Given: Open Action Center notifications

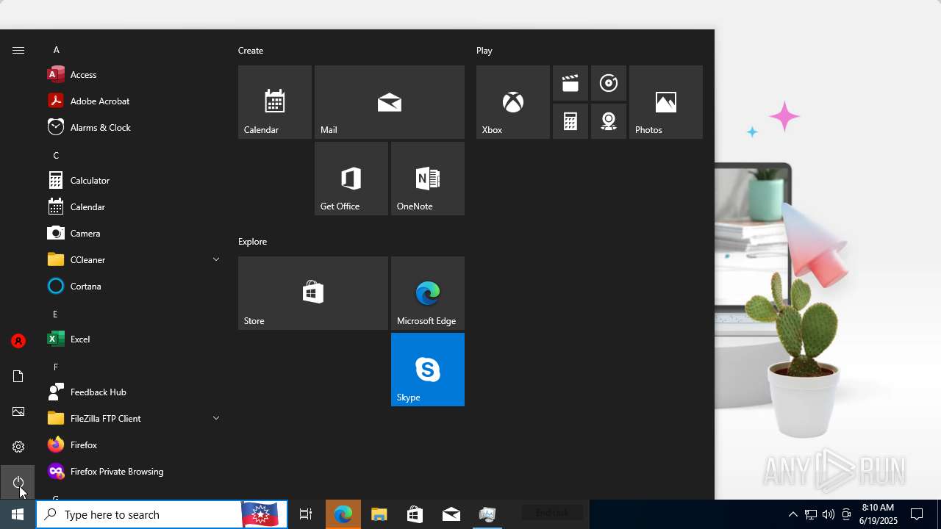Looking at the screenshot, I should click(917, 514).
